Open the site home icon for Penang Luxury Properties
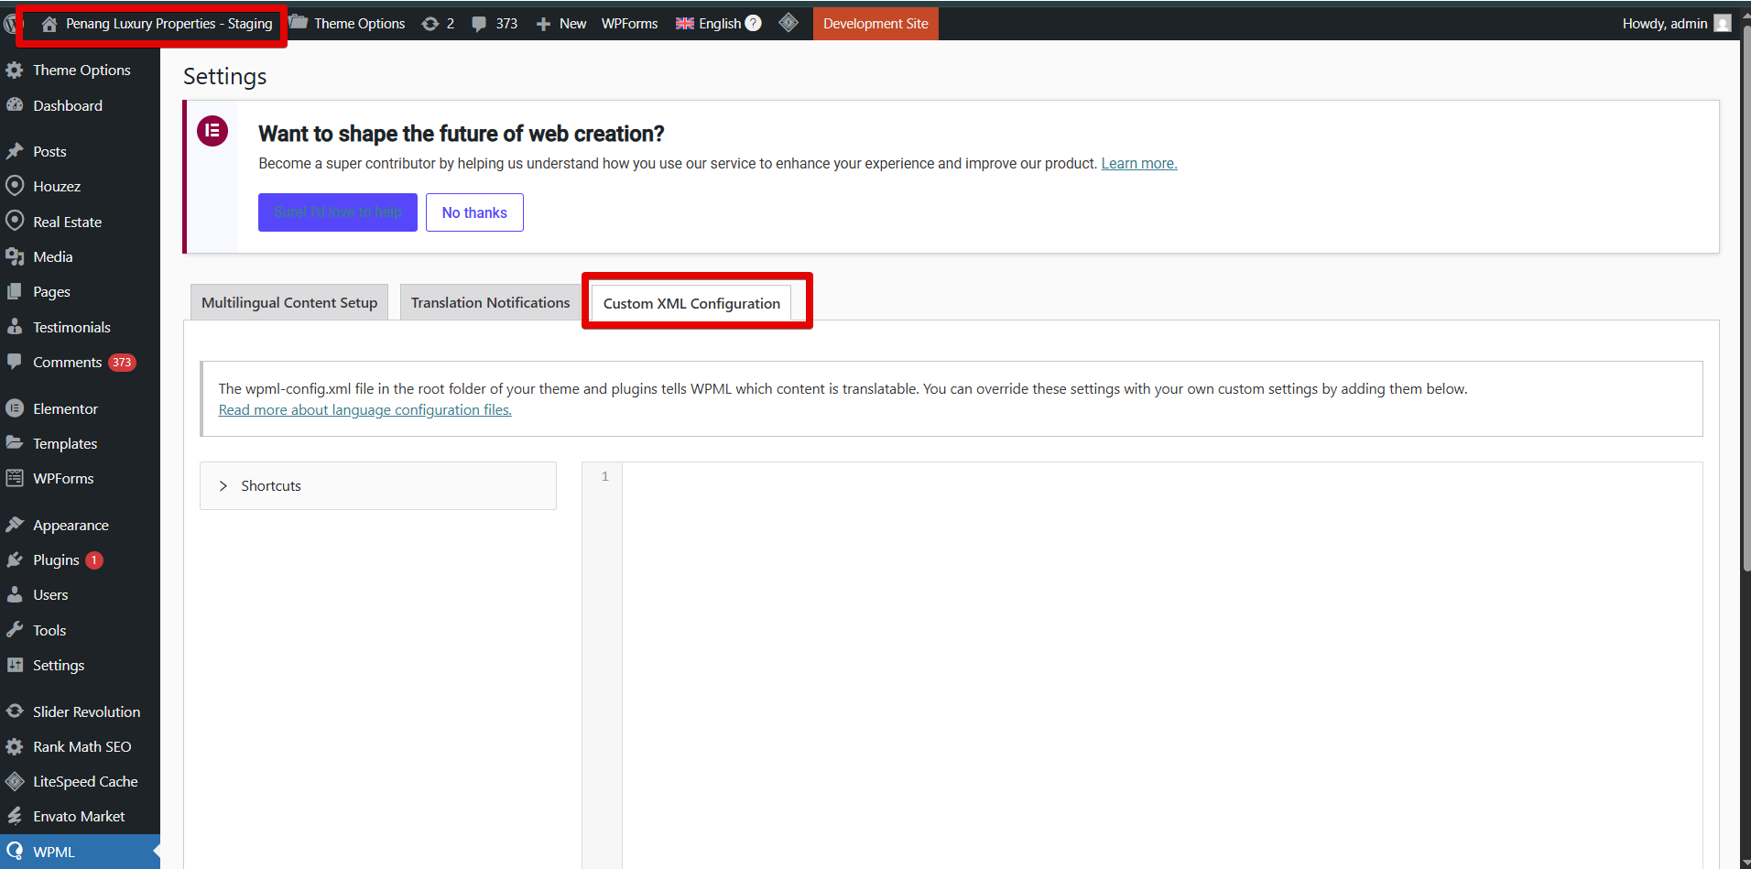This screenshot has height=869, width=1751. [49, 24]
